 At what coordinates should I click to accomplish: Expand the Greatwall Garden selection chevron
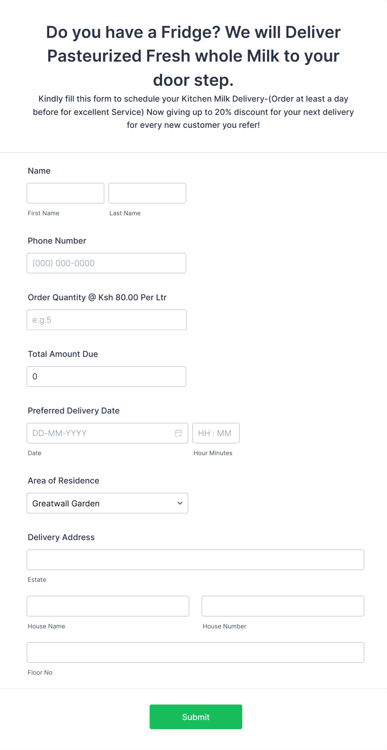coord(180,503)
